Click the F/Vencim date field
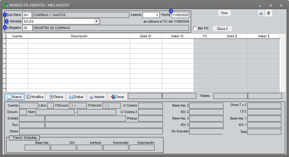This screenshot has width=289, height=157. (111, 106)
